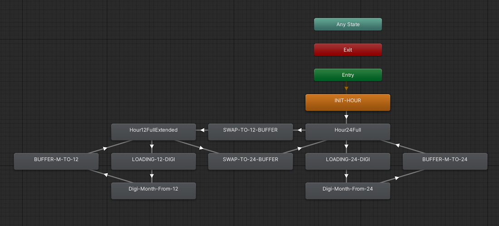This screenshot has width=499, height=226.
Task: Select the SWAP-TO-12-BUFFER state
Action: click(250, 132)
